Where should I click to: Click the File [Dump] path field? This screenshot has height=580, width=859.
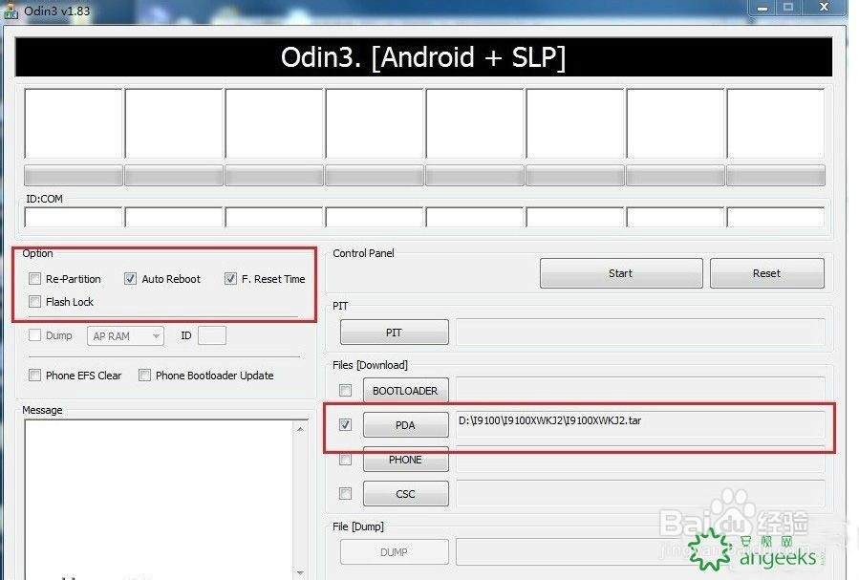pos(640,551)
